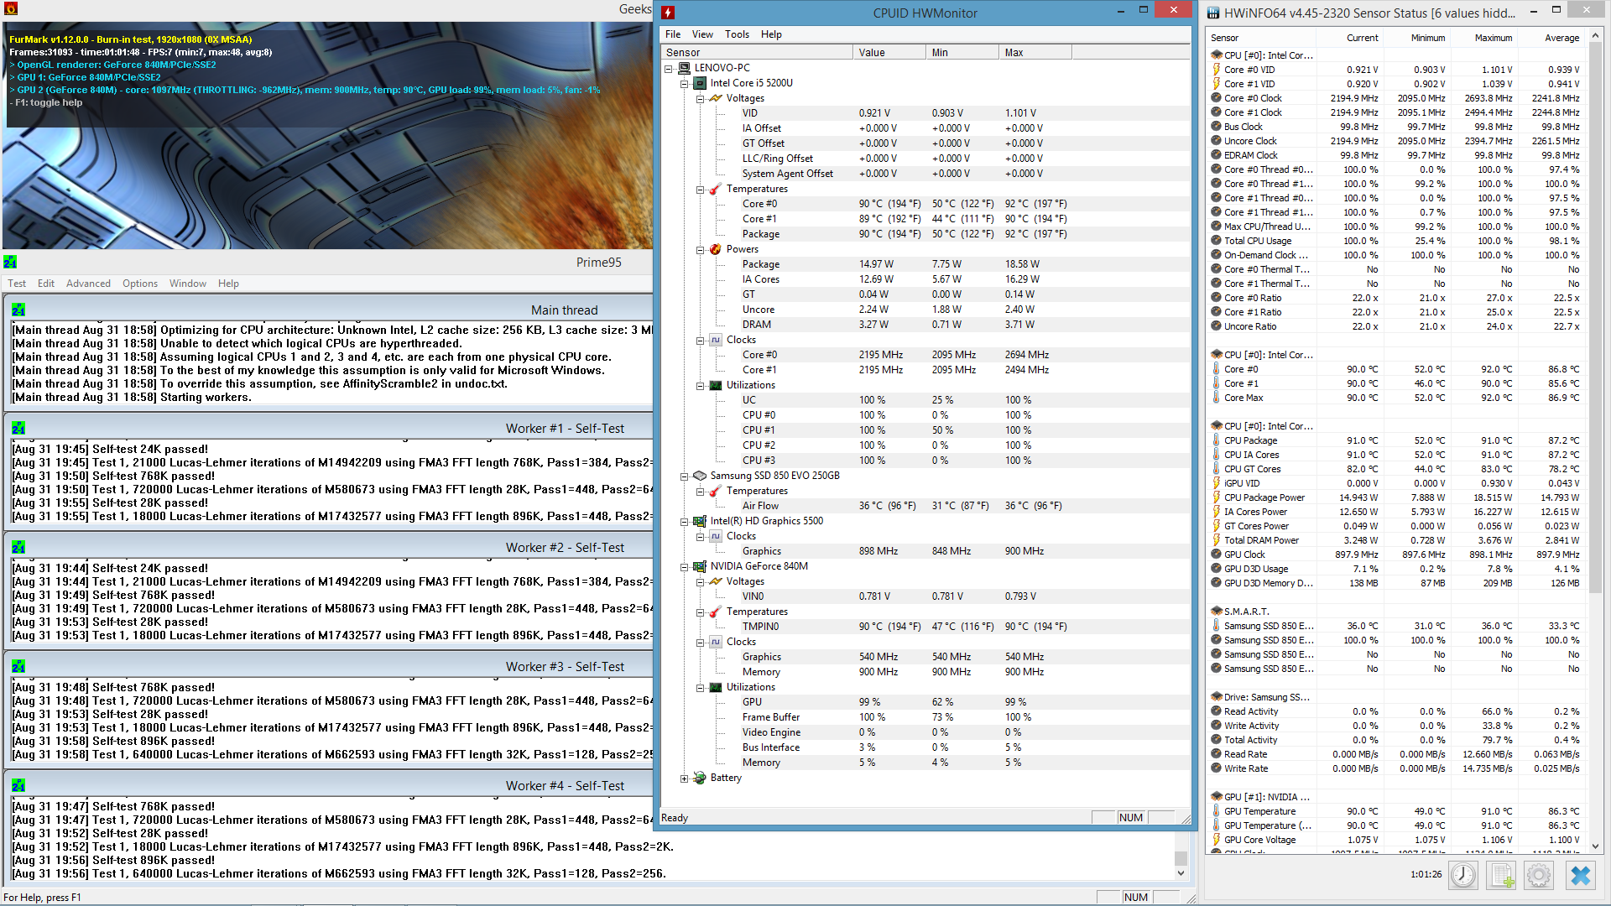
Task: Open HWMonitor File menu
Action: coord(673,34)
